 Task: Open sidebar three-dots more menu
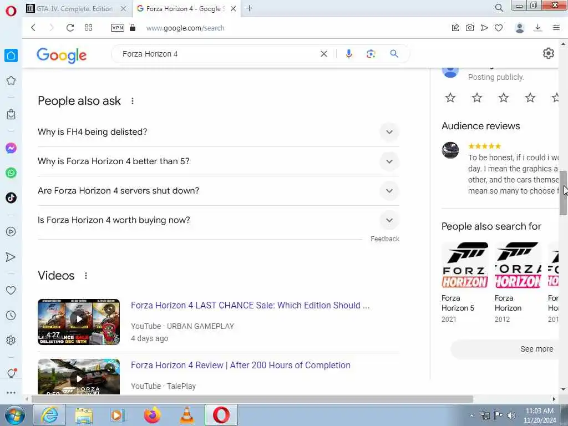(11, 393)
